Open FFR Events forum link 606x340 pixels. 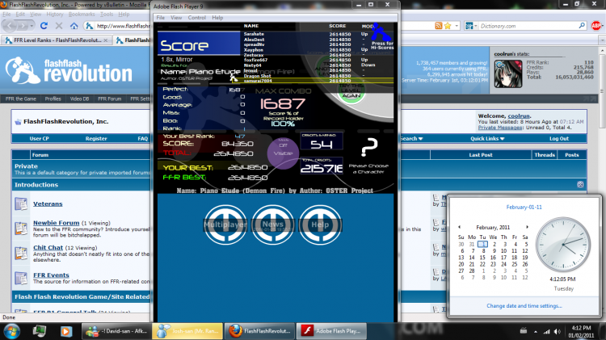click(51, 275)
